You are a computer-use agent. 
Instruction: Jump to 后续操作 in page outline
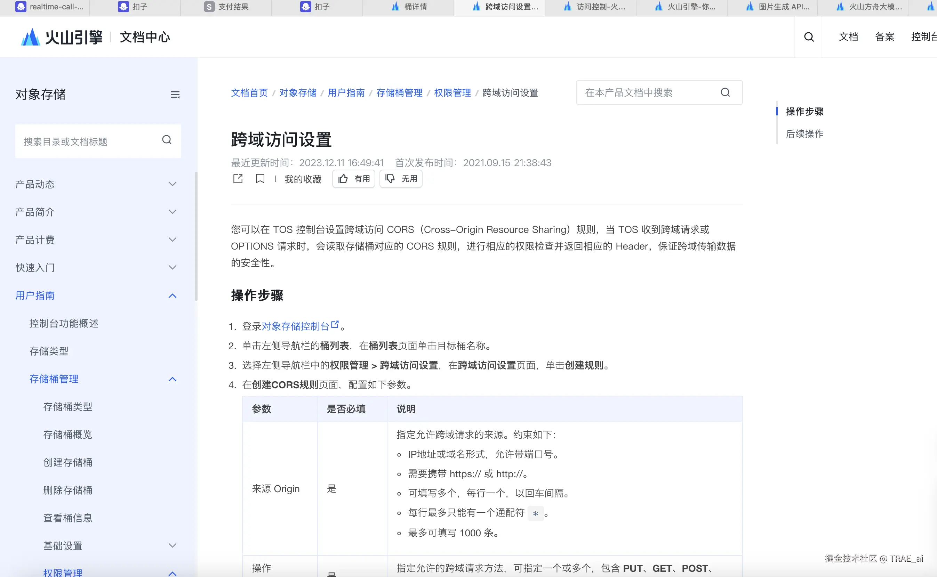coord(804,133)
